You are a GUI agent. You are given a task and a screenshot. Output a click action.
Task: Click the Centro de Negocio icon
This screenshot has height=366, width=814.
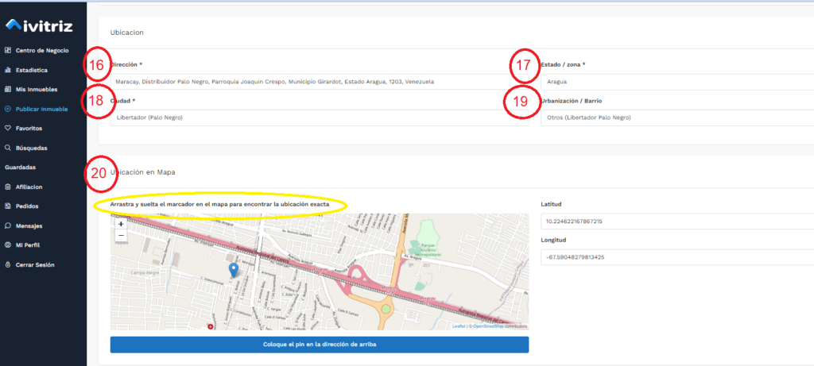(8, 51)
